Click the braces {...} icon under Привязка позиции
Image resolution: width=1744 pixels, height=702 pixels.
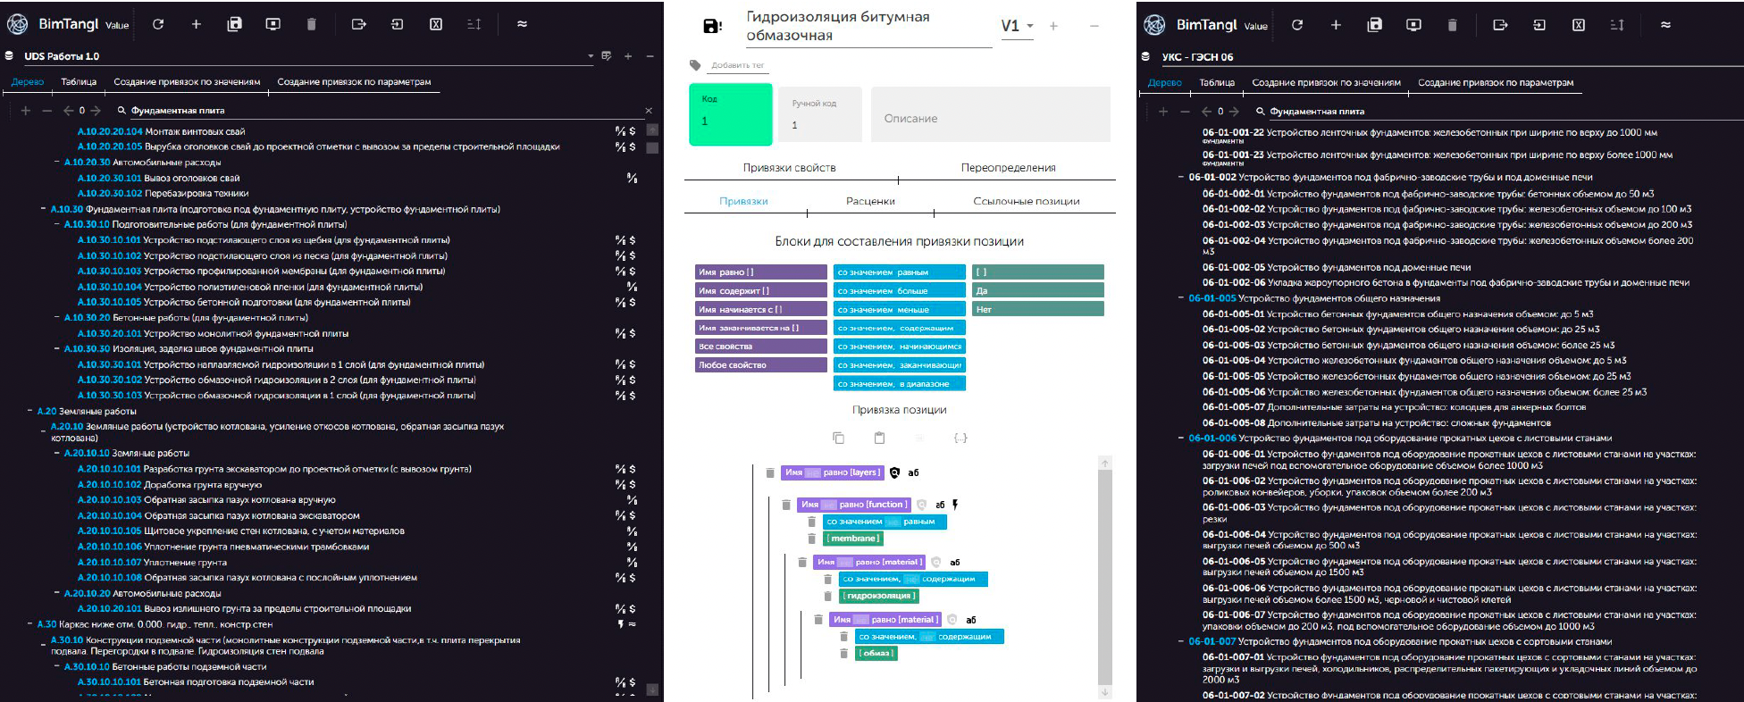[x=960, y=438]
